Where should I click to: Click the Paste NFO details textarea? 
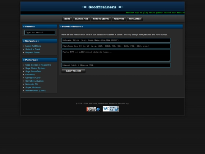[116, 56]
